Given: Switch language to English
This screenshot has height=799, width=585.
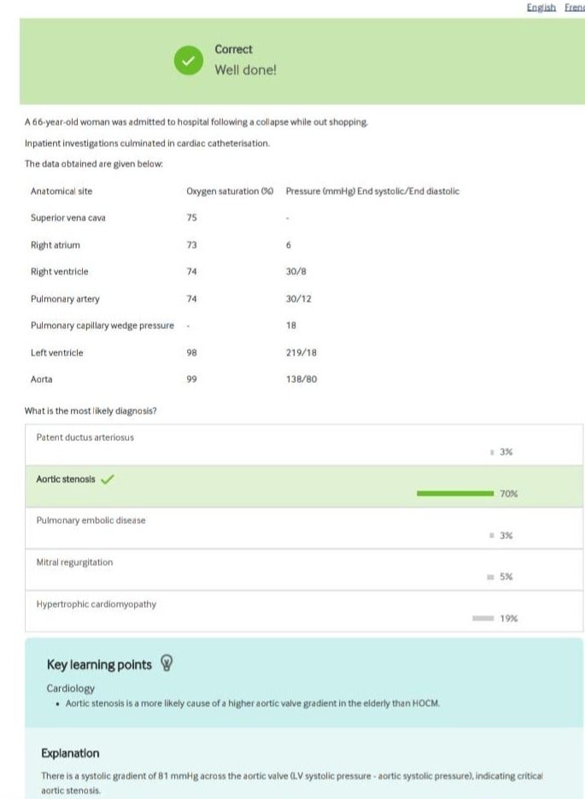Looking at the screenshot, I should tap(541, 7).
